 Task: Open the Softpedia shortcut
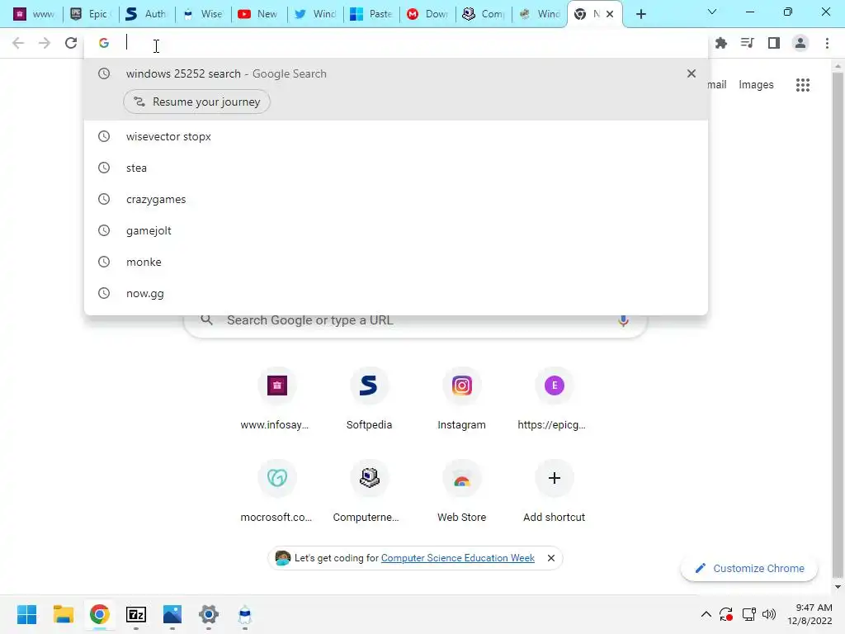[x=369, y=399]
